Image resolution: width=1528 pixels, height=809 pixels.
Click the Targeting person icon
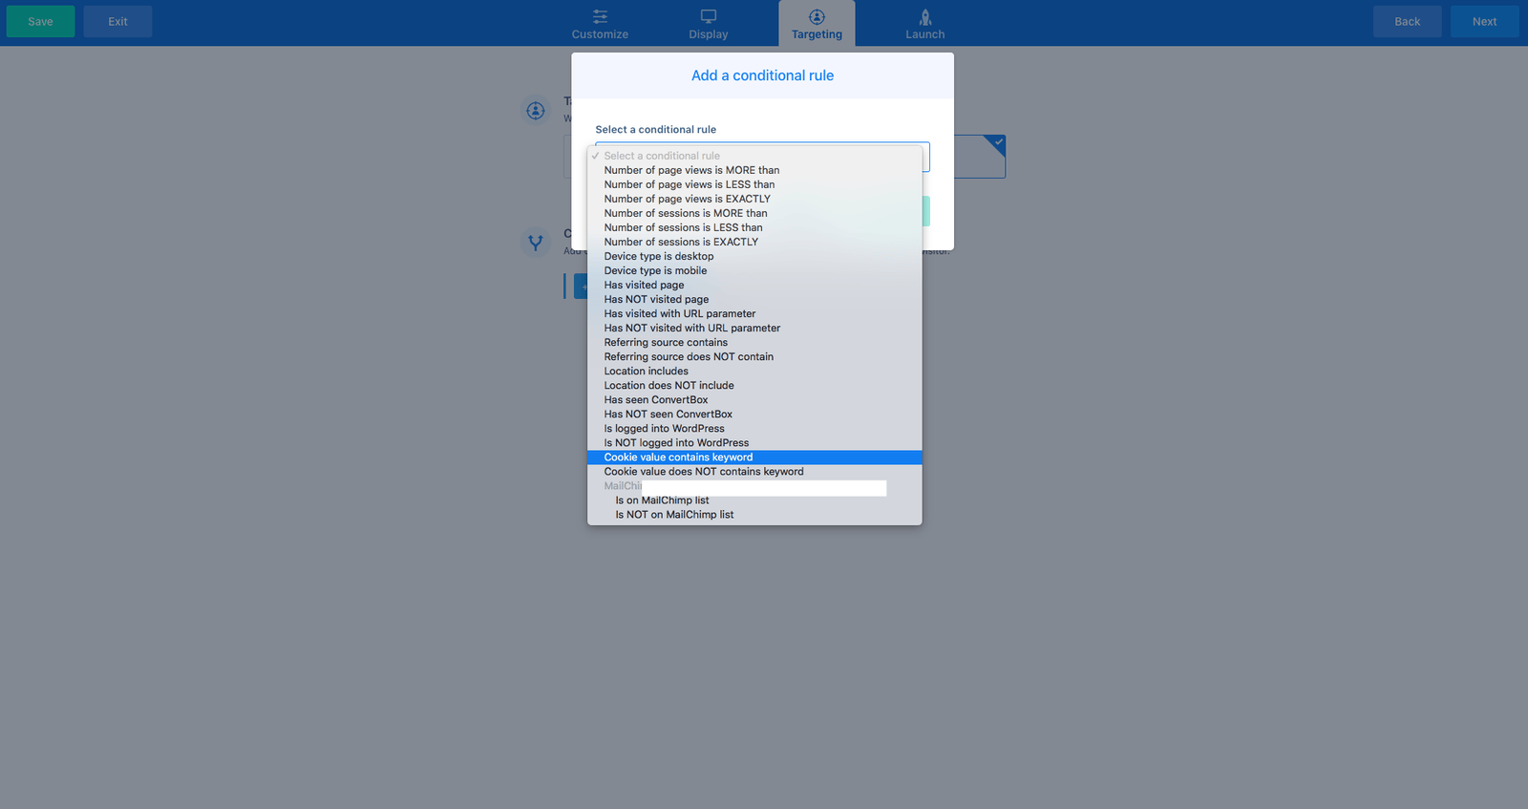pyautogui.click(x=817, y=16)
